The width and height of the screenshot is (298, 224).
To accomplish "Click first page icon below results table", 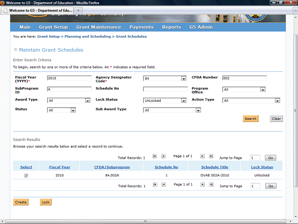I will [155, 185].
